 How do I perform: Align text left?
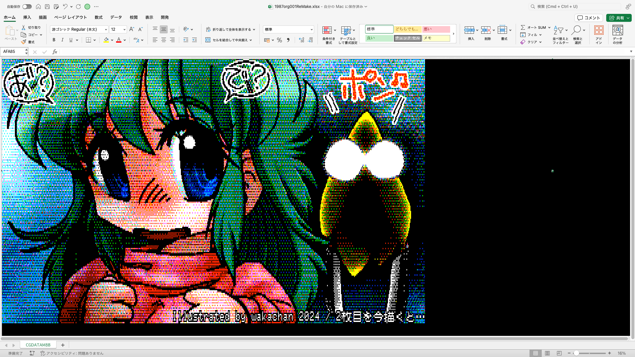pyautogui.click(x=155, y=40)
